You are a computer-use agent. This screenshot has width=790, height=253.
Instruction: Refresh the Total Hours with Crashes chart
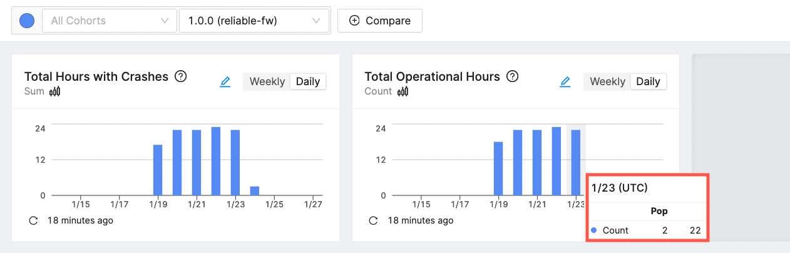(x=34, y=220)
